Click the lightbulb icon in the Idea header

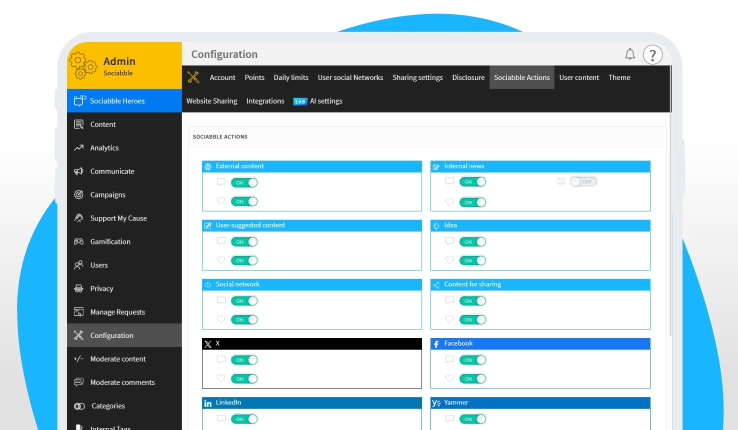point(436,226)
